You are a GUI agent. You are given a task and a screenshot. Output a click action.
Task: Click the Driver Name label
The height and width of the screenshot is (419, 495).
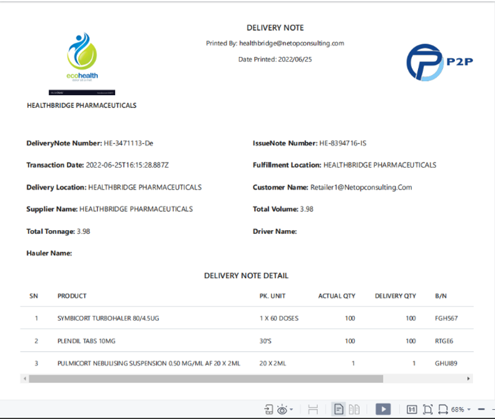[x=275, y=231]
